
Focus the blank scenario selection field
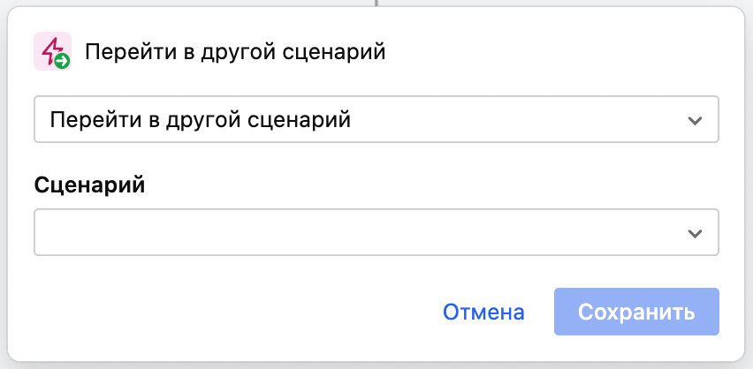point(354,233)
